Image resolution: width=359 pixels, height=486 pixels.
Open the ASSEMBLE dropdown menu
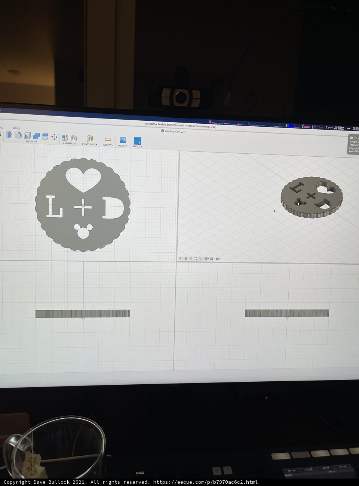pyautogui.click(x=69, y=143)
